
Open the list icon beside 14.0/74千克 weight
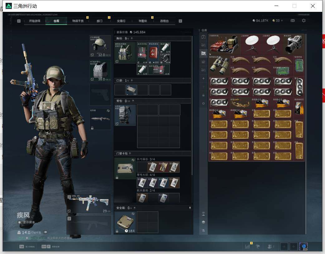tap(45, 232)
